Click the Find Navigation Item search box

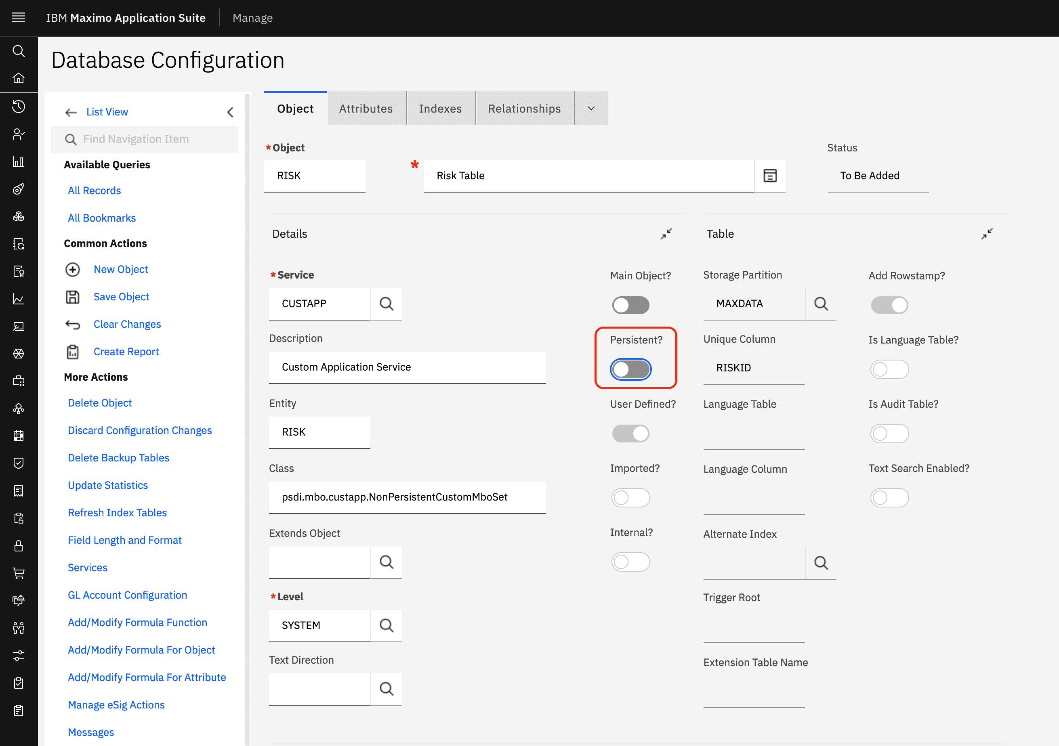click(144, 139)
